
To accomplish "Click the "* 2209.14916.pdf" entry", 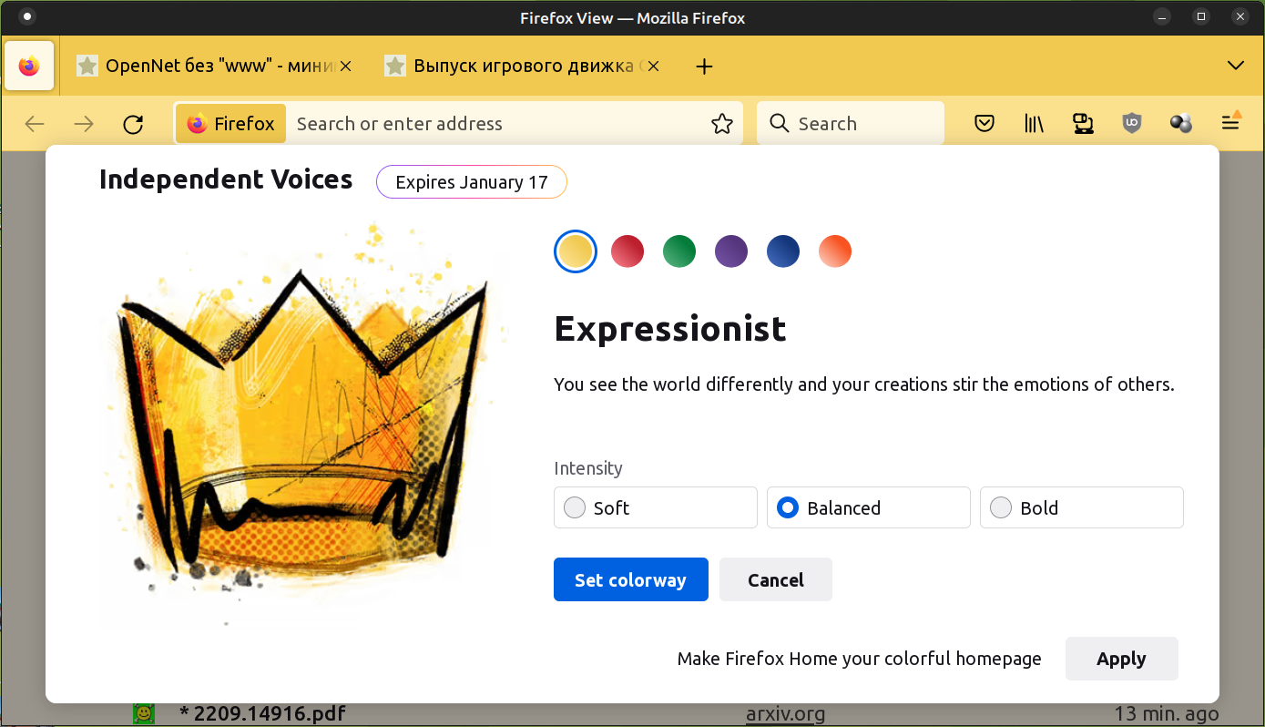I will [262, 712].
